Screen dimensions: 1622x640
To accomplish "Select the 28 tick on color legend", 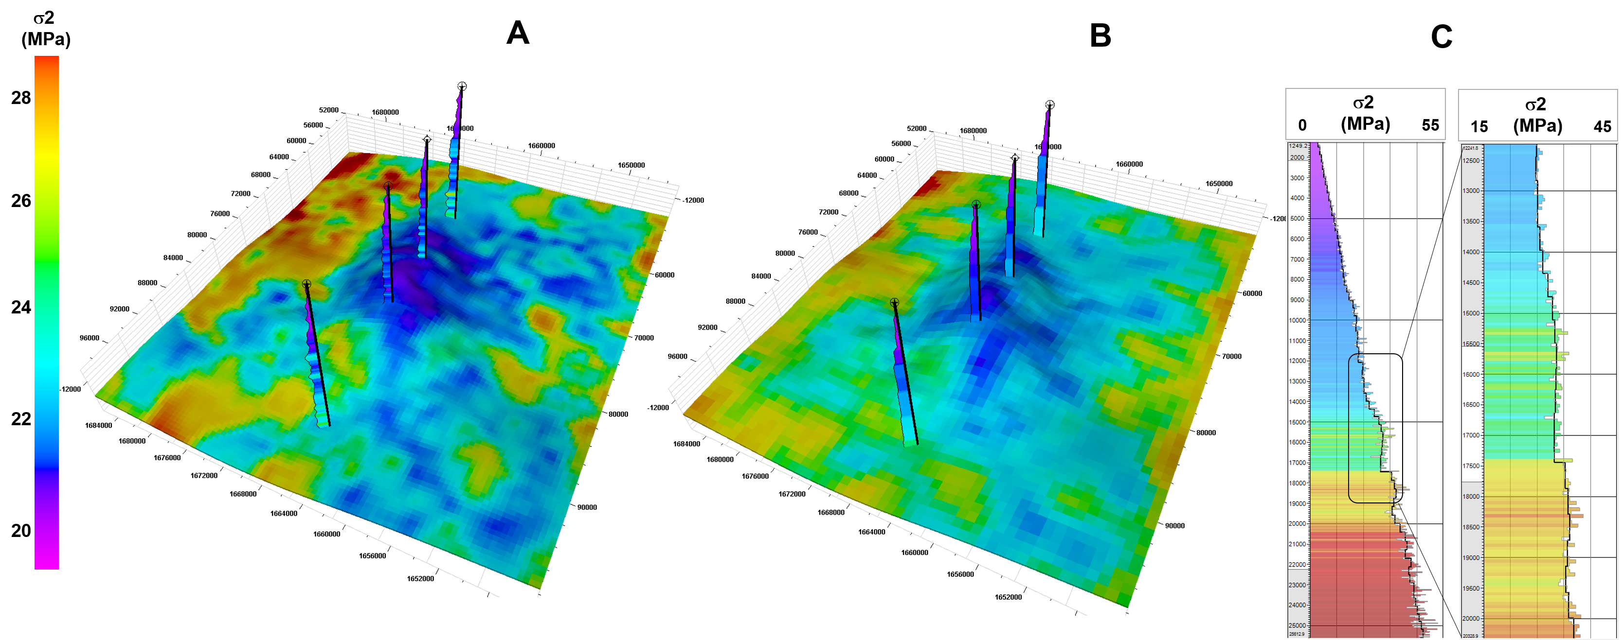I will coord(21,98).
